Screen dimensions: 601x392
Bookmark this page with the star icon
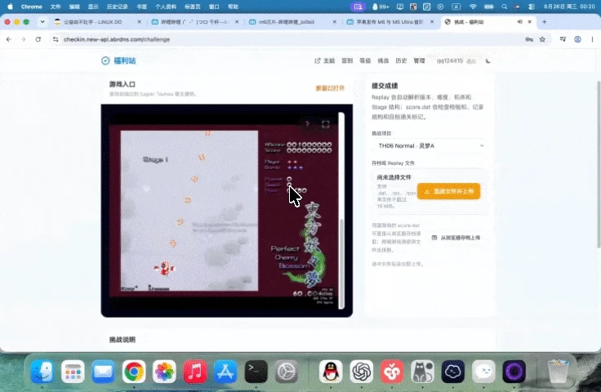[542, 39]
